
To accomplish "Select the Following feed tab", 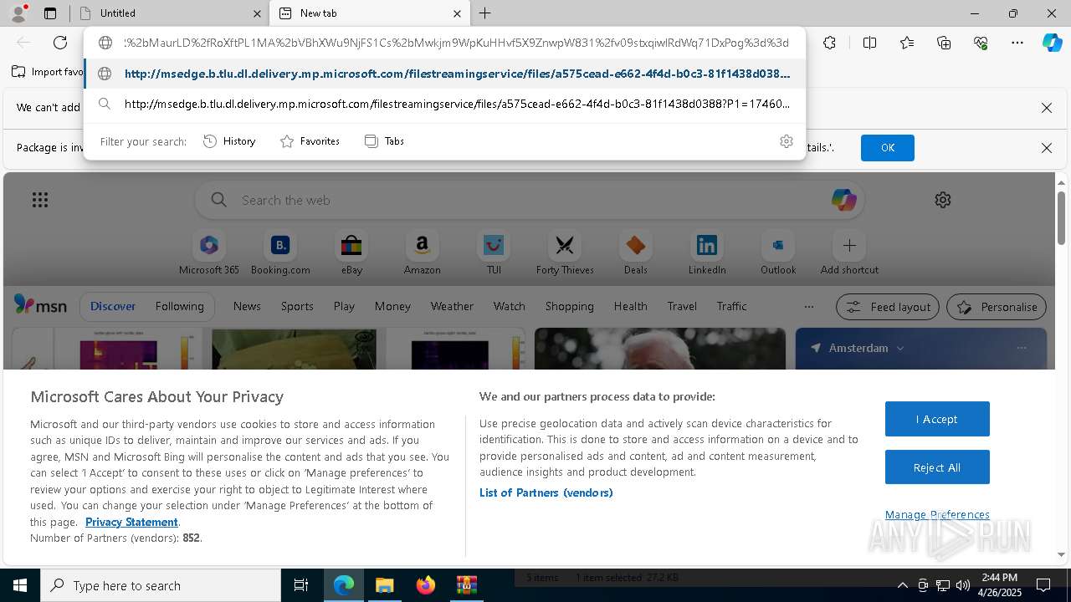I will 179,306.
